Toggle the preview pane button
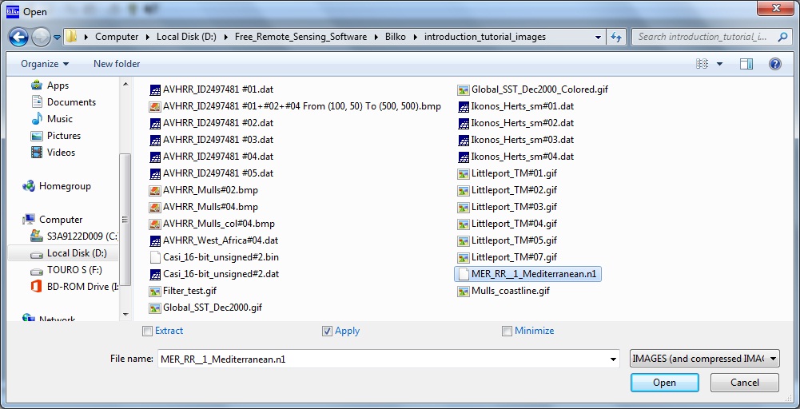The image size is (800, 409). [x=746, y=64]
